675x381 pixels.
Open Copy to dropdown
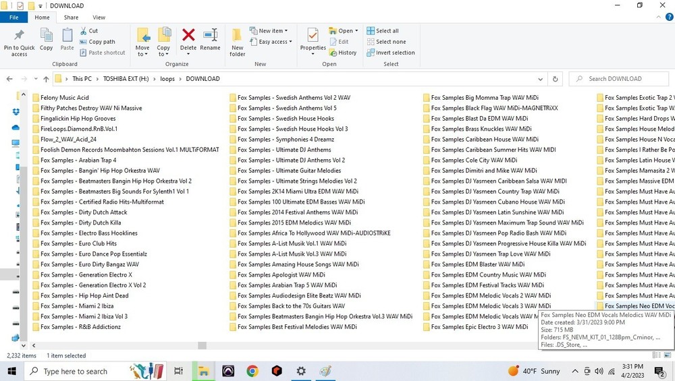[163, 42]
